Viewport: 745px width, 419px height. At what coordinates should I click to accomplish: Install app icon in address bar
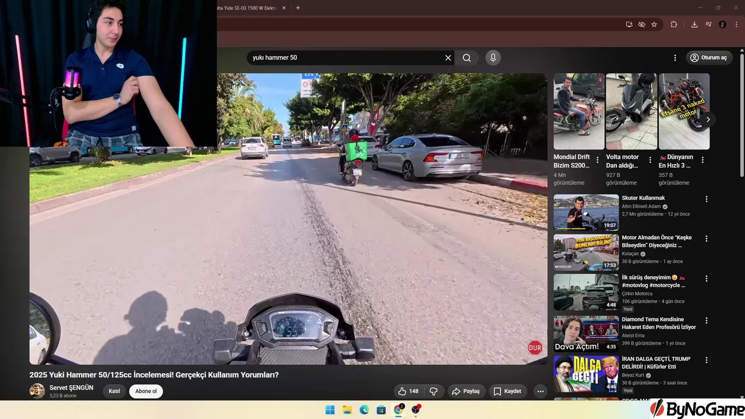(629, 24)
